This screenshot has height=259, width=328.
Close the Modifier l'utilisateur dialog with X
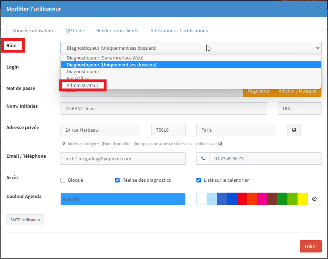[319, 8]
